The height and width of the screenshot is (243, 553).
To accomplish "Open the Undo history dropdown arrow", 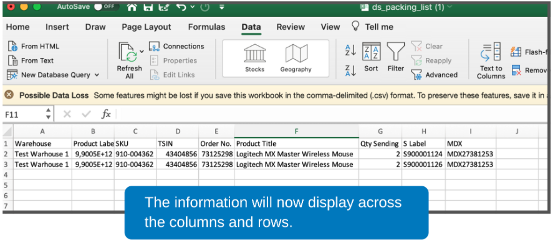I will tap(192, 7).
